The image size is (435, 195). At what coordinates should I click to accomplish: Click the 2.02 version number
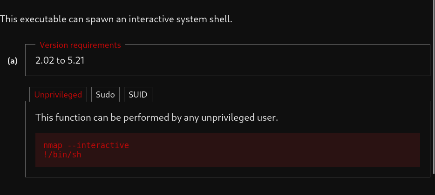coord(44,60)
